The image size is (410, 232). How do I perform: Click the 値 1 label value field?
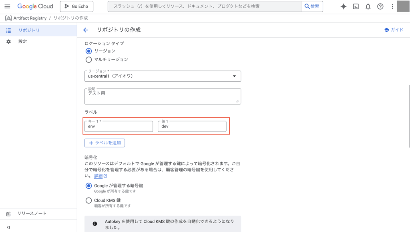(x=192, y=127)
